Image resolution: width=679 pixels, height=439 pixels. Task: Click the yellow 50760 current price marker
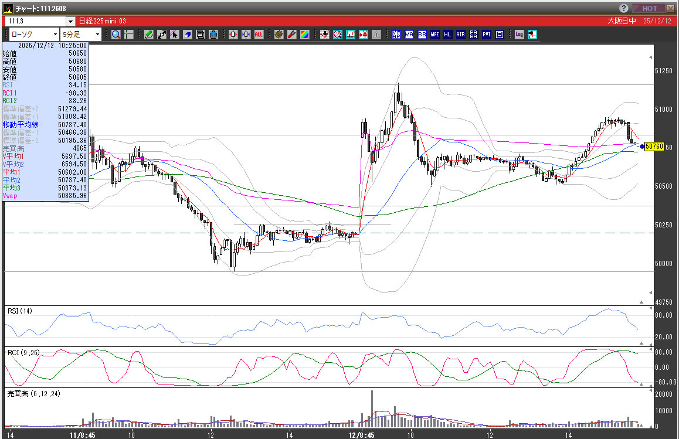[x=653, y=147]
